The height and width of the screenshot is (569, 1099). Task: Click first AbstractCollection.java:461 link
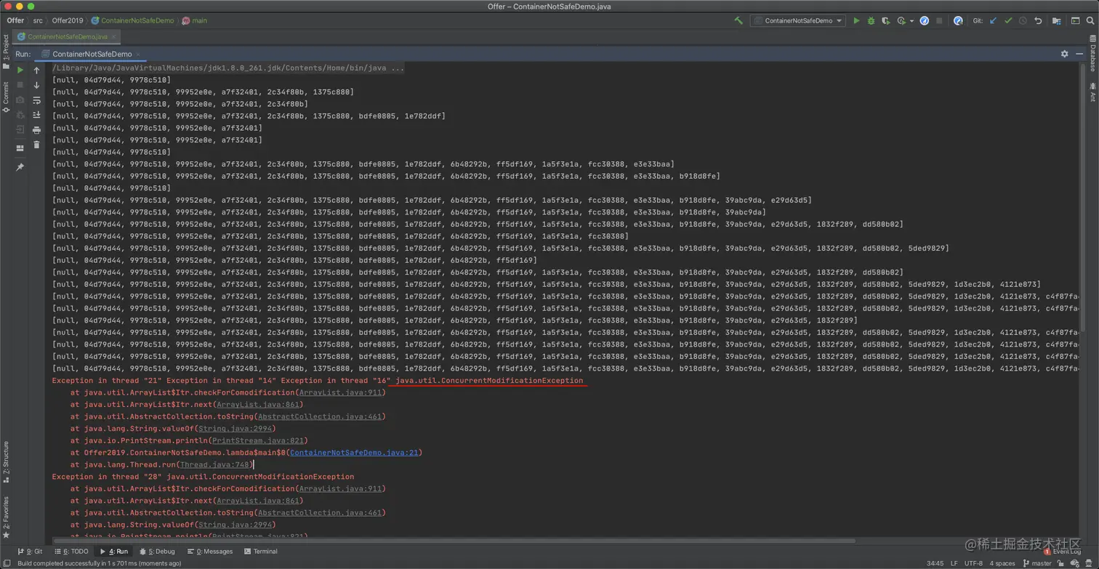pyautogui.click(x=319, y=416)
